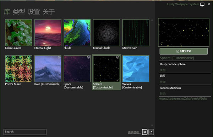Click the 设置为壁纸 button
The width and height of the screenshot is (213, 137).
[184, 51]
